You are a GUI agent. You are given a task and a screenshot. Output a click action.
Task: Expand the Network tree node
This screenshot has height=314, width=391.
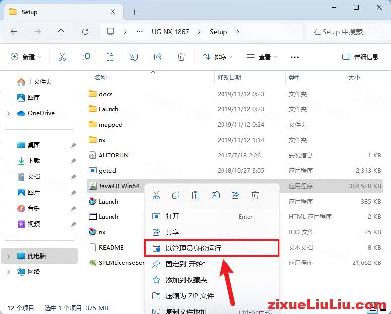coord(9,272)
